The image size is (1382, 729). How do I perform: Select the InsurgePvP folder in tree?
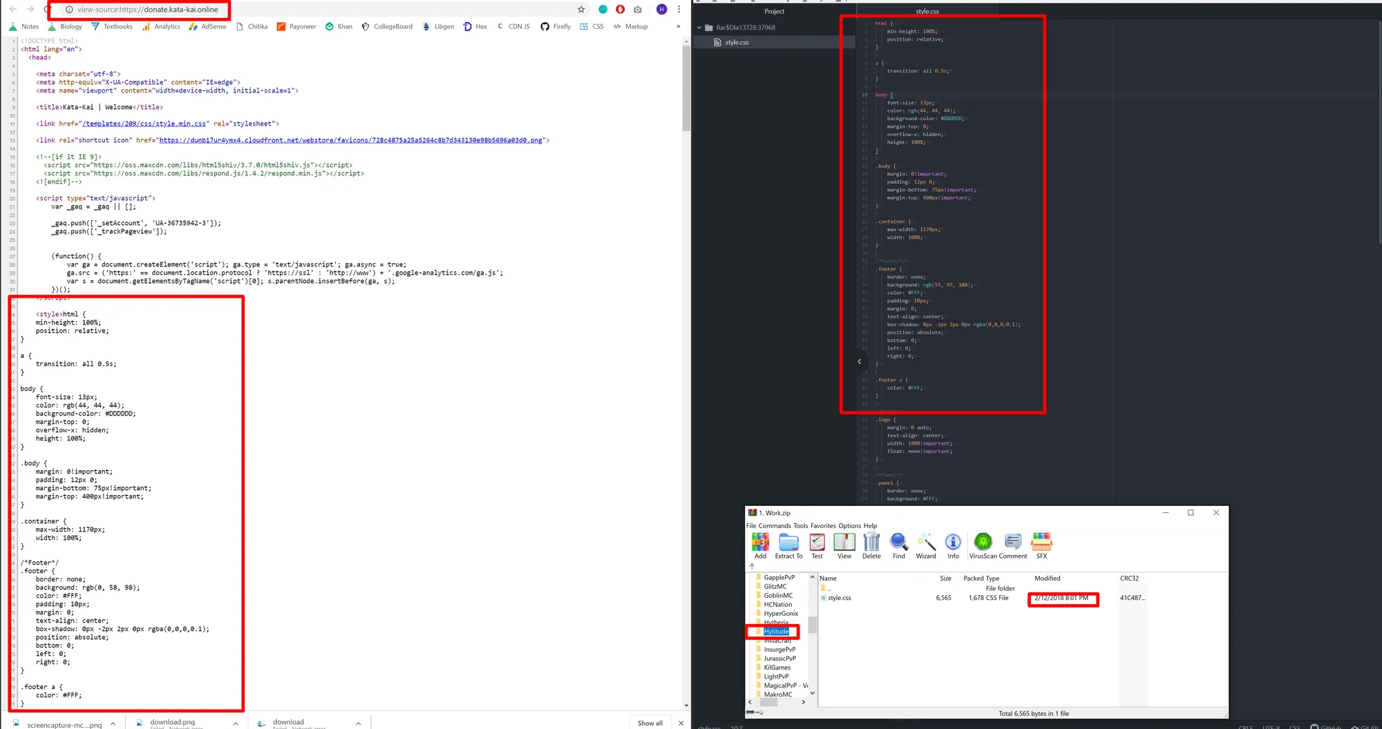779,650
